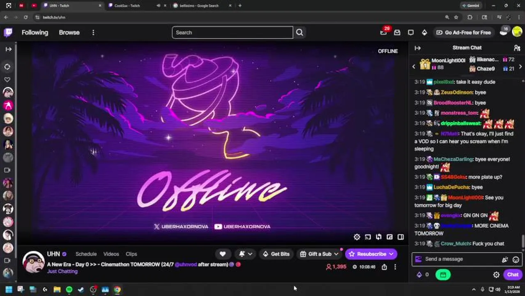Open Twitch notifications inbox with 29 badge
Image resolution: width=525 pixels, height=296 pixels.
point(384,32)
